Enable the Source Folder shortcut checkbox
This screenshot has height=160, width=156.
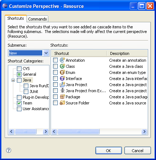coord(55,103)
